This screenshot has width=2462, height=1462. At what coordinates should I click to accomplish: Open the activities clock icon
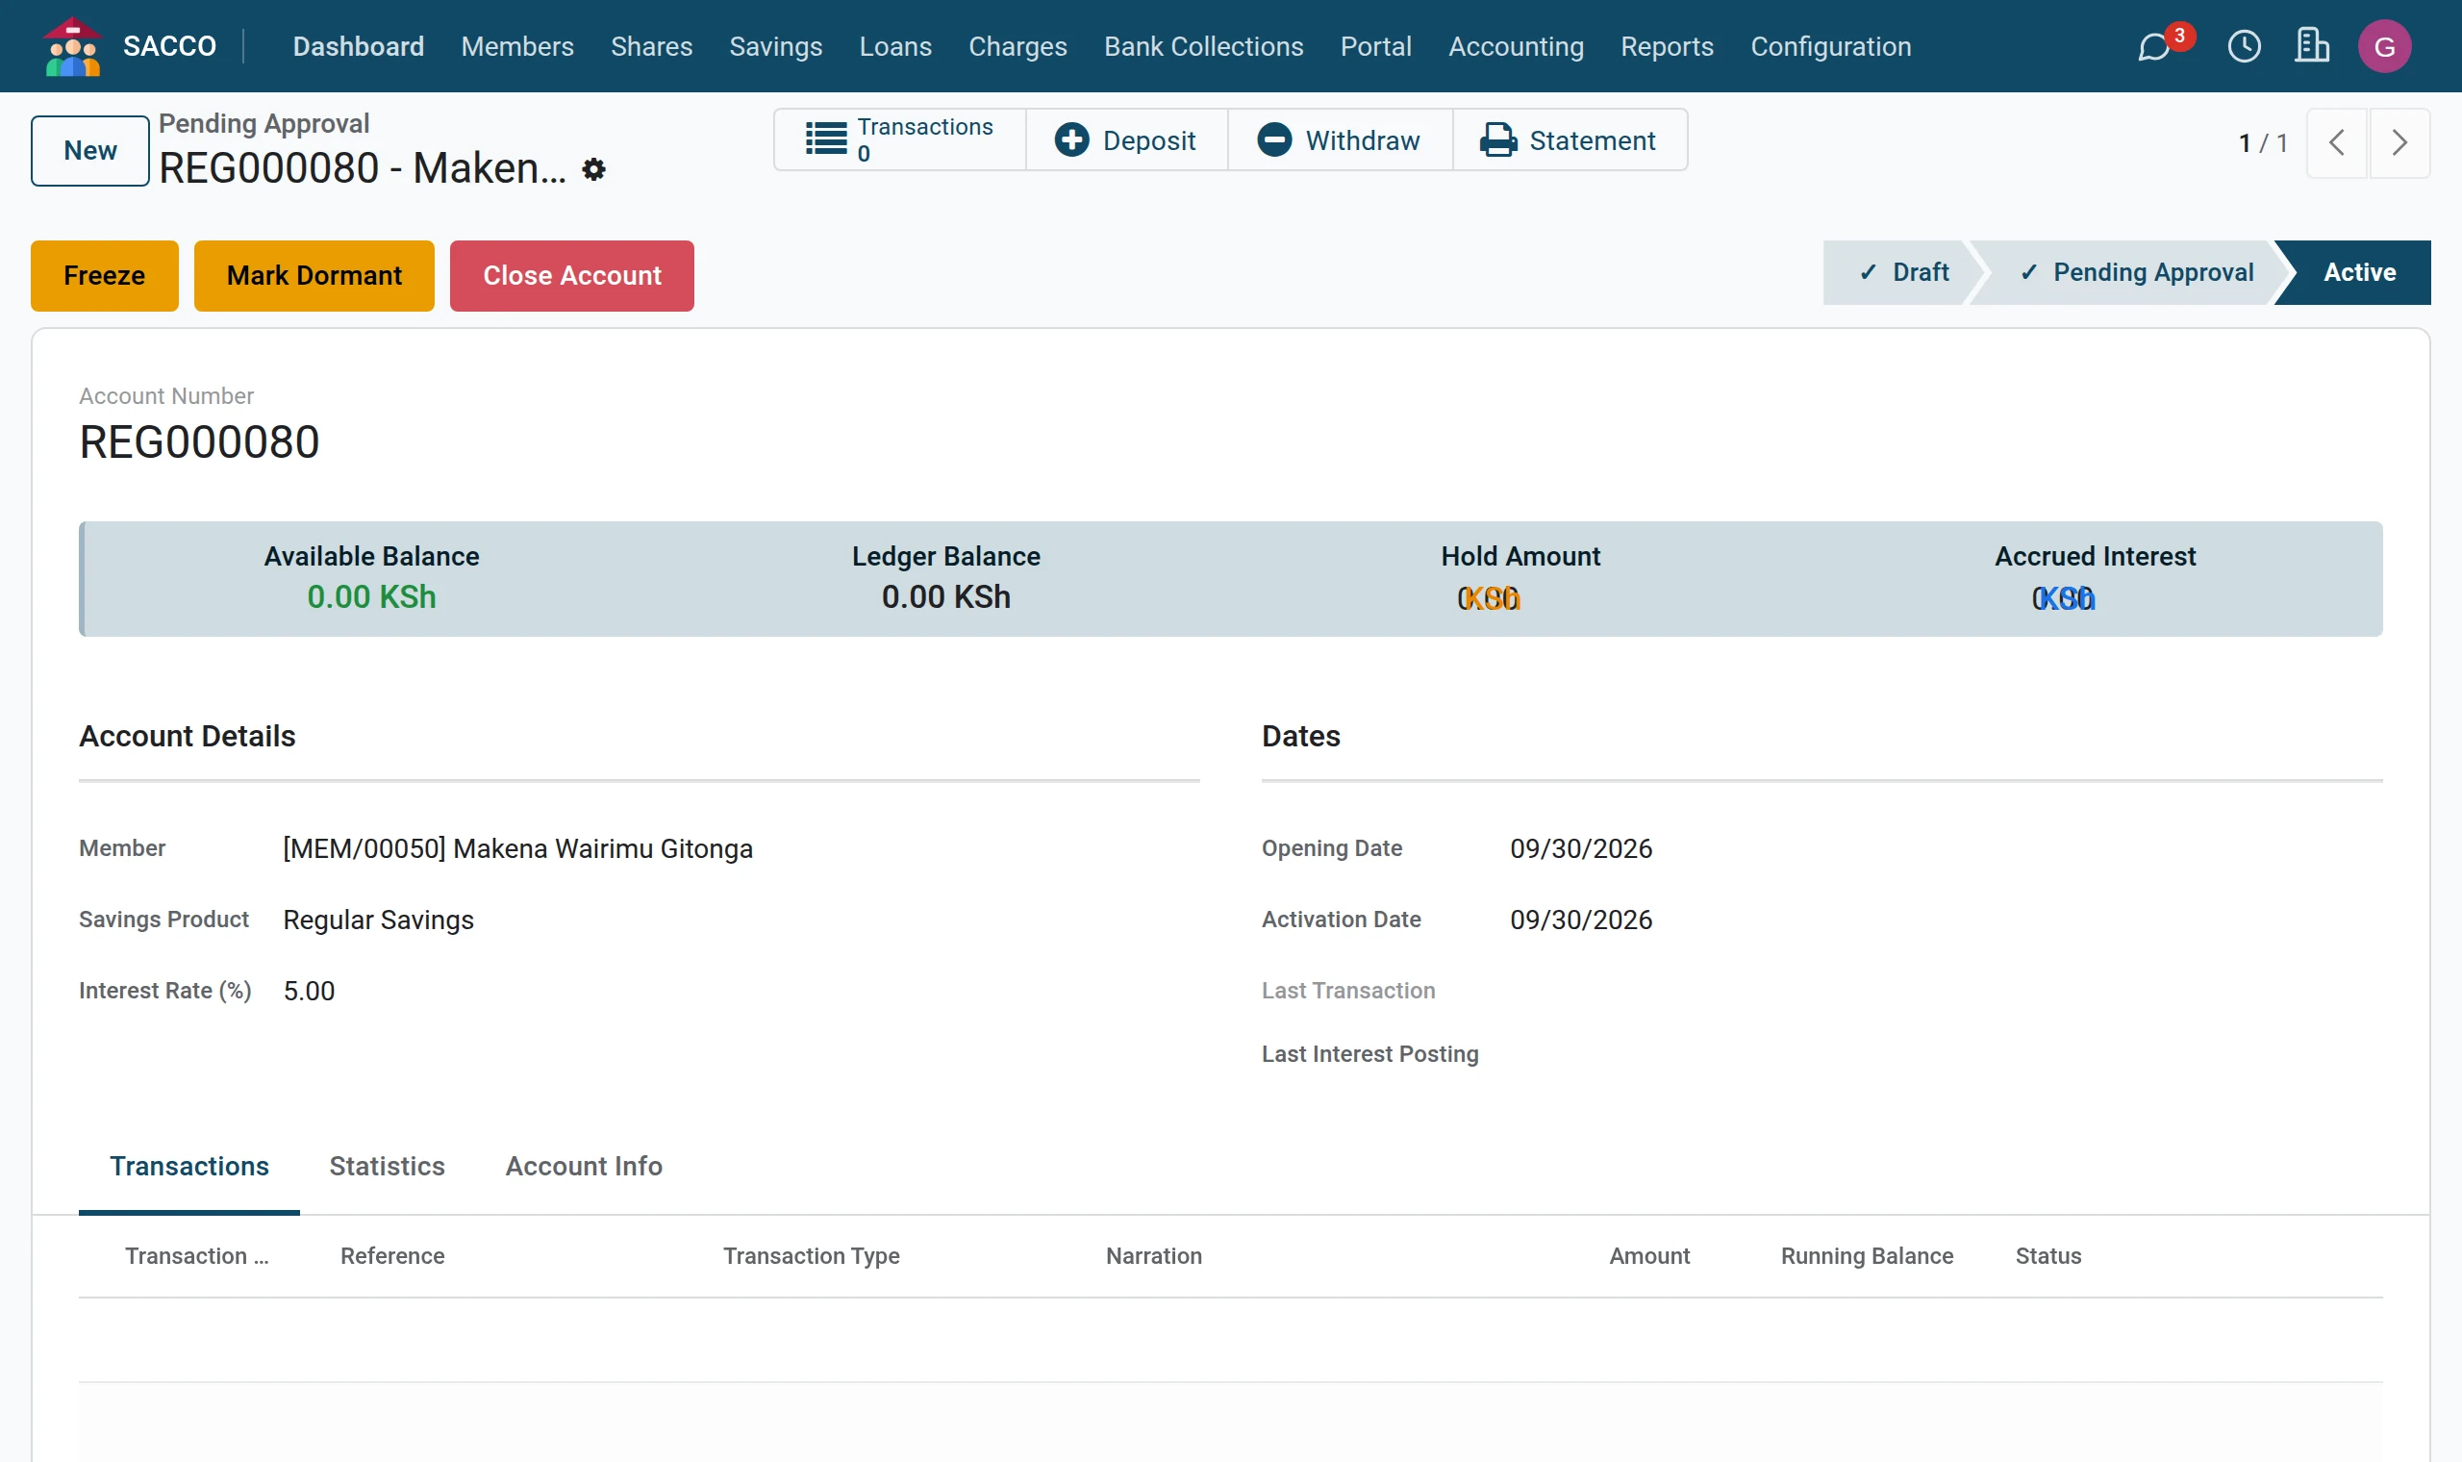(2245, 46)
